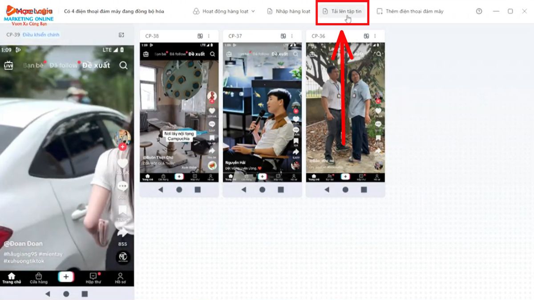Open Cửa hàng tab on CP-39
The width and height of the screenshot is (534, 300).
(39, 279)
